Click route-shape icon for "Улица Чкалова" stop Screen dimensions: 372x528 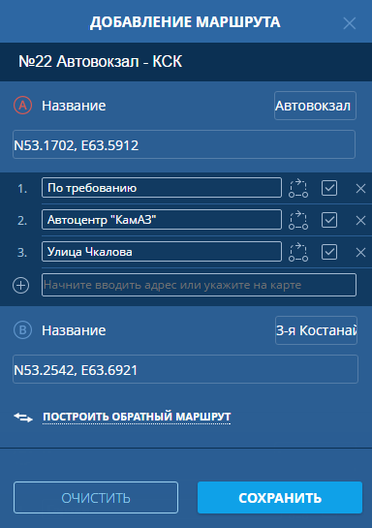[298, 252]
